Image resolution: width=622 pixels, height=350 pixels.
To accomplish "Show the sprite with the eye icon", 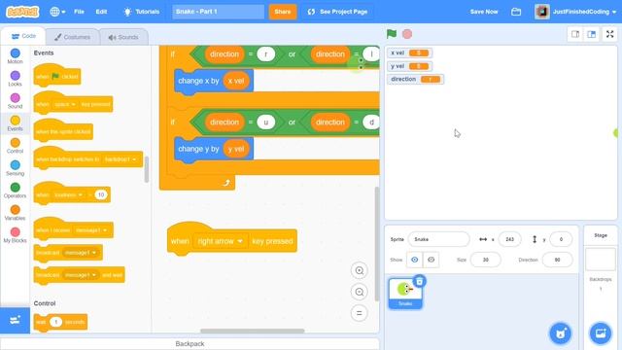I will (x=415, y=260).
